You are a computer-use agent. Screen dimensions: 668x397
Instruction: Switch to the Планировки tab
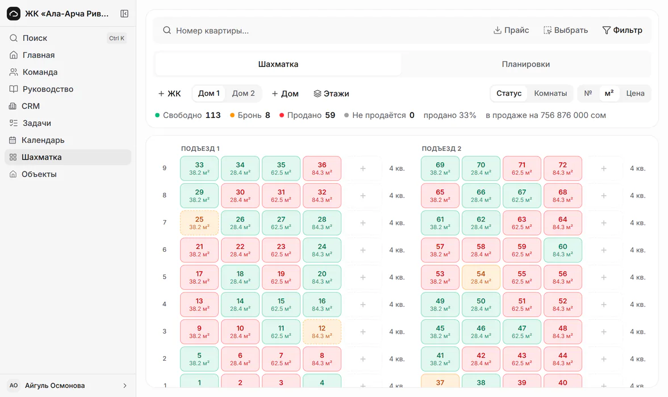pyautogui.click(x=526, y=64)
